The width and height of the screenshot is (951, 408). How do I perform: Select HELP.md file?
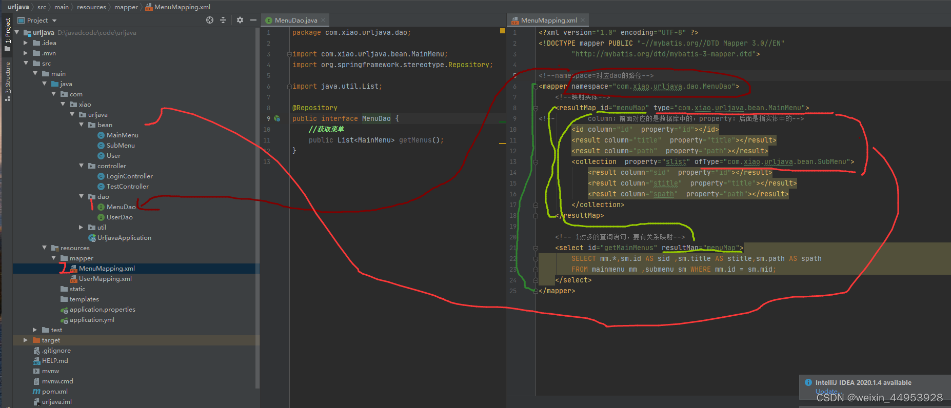coord(54,361)
